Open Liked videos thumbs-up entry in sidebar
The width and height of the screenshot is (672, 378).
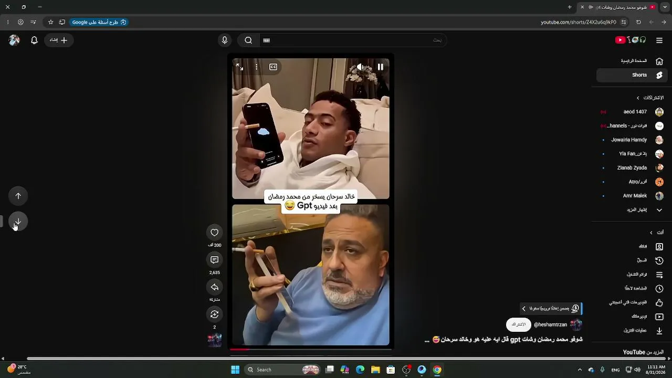point(633,302)
